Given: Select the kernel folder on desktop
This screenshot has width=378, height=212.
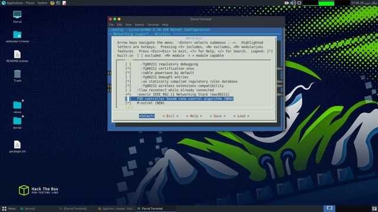Looking at the screenshot, I should 17,121.
